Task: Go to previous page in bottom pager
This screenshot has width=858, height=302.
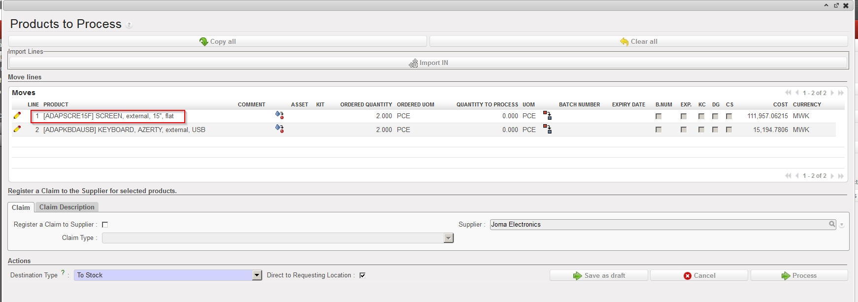Action: coord(797,175)
